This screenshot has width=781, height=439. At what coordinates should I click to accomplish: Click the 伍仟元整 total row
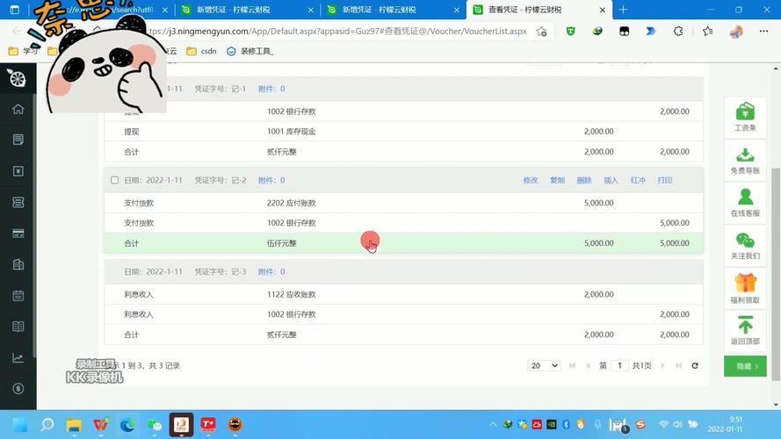coord(403,243)
